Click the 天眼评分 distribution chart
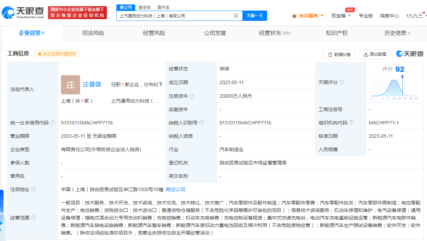This screenshot has width=427, height=241. 394,88
